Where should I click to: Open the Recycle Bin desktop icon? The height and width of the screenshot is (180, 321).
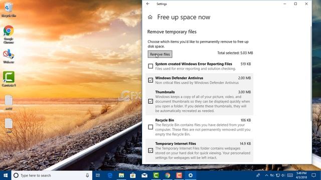[9, 9]
